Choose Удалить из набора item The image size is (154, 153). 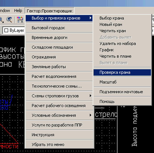pos(122,44)
